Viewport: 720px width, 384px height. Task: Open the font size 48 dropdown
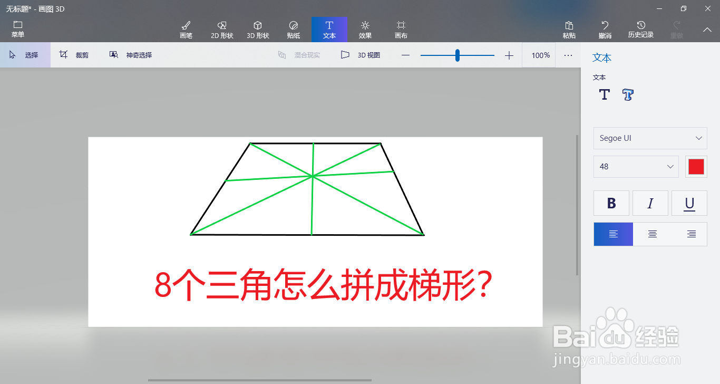636,167
